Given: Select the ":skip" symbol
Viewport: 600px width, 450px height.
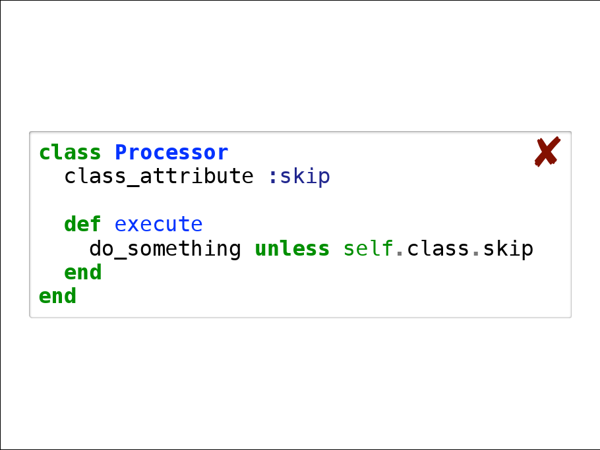Looking at the screenshot, I should [299, 177].
